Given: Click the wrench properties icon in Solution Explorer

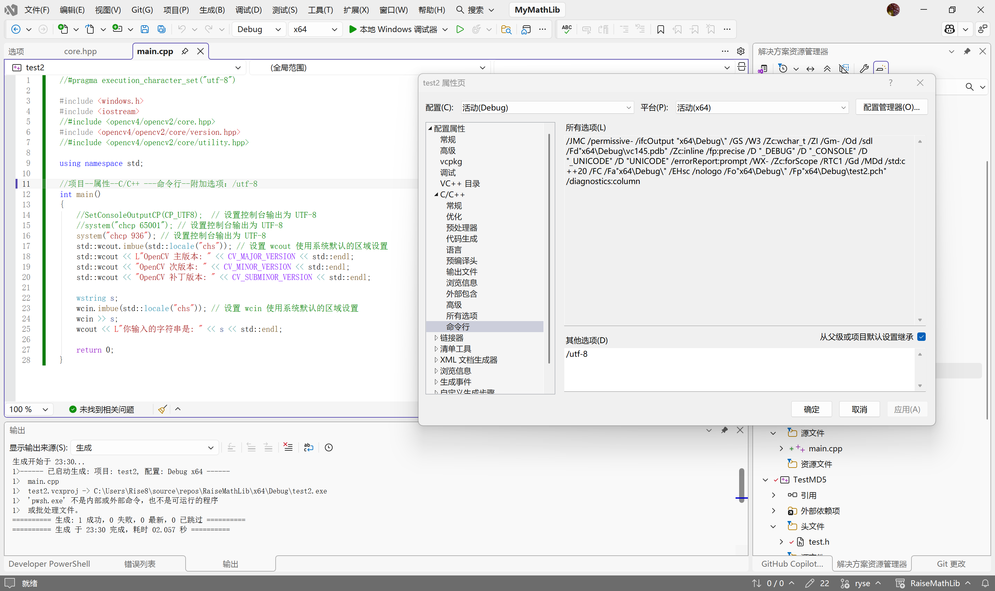Looking at the screenshot, I should [x=863, y=68].
